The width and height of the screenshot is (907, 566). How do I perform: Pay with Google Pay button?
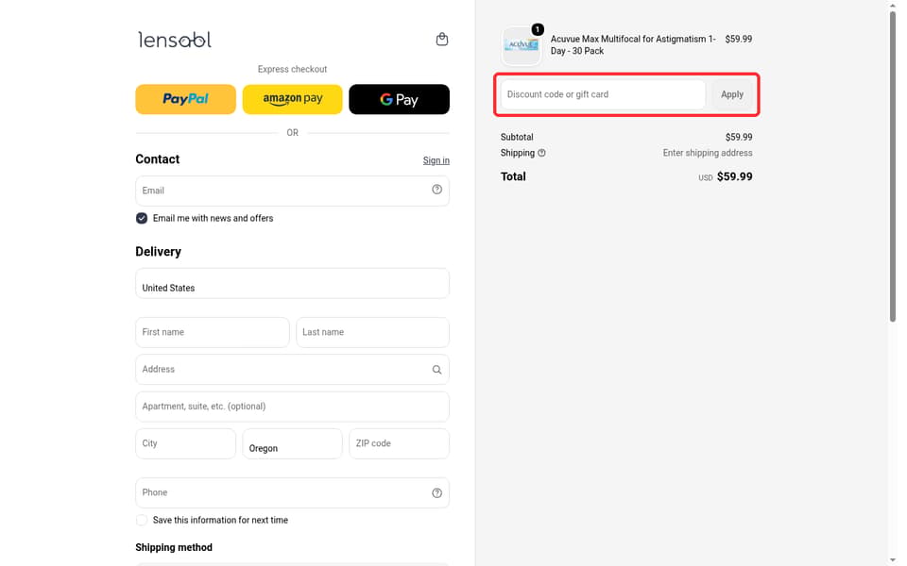click(x=399, y=99)
